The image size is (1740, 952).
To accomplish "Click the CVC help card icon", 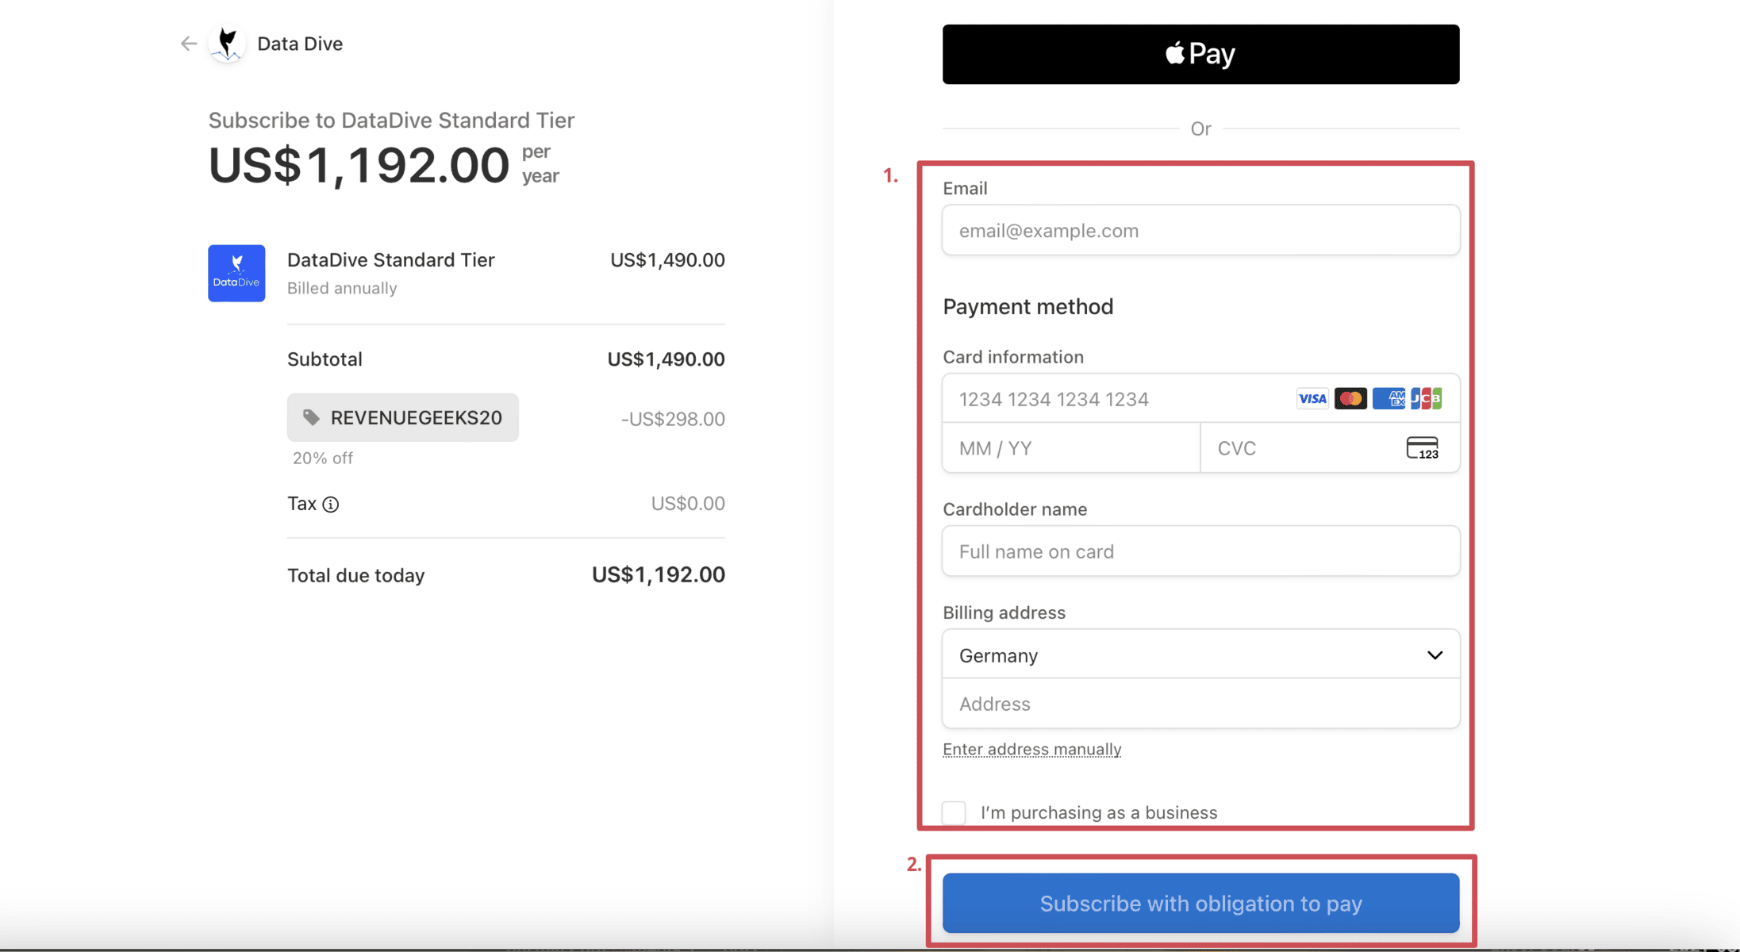I will [x=1422, y=448].
